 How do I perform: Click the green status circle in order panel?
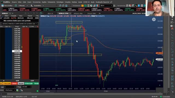coord(37,91)
